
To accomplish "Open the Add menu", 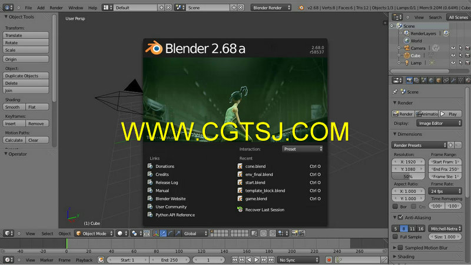I will click(41, 8).
